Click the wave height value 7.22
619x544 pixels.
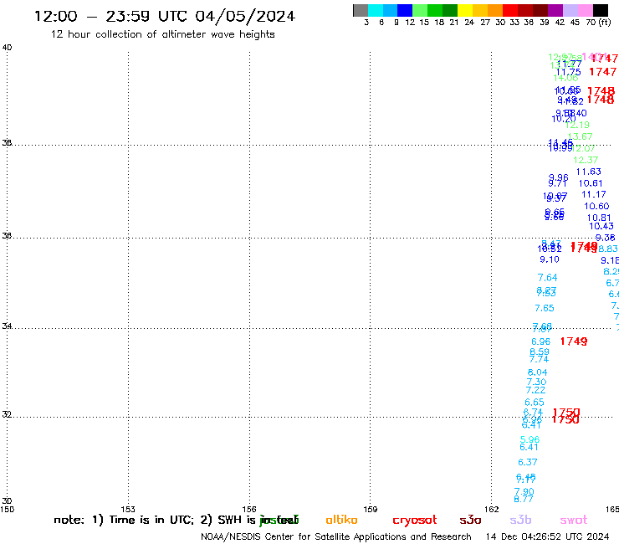pyautogui.click(x=535, y=390)
